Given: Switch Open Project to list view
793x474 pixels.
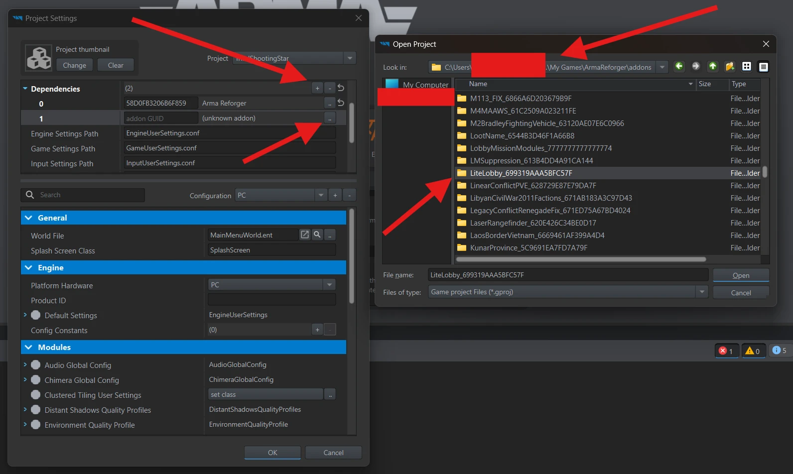Looking at the screenshot, I should tap(747, 66).
